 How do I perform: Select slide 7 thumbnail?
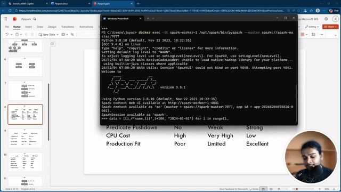tap(25, 91)
